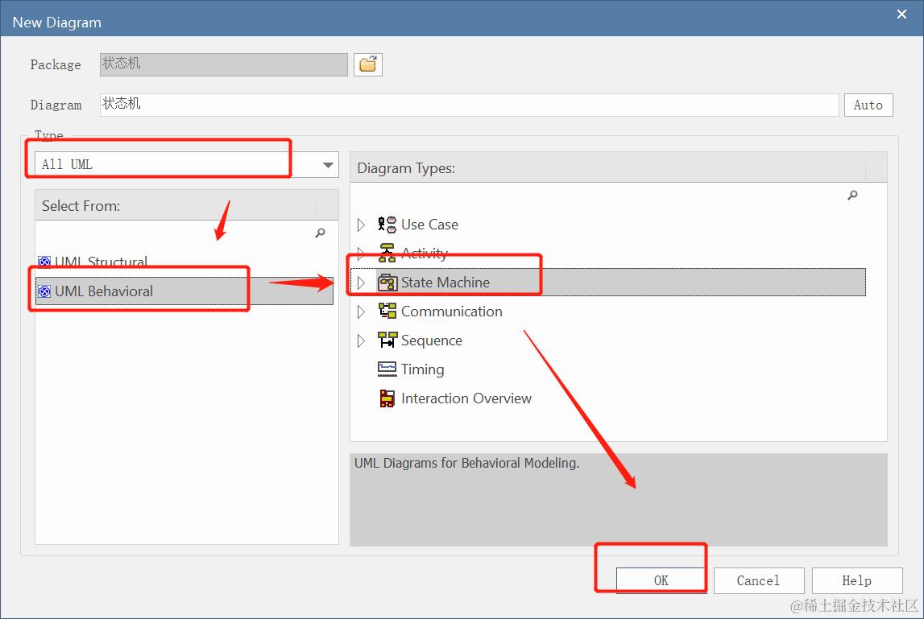This screenshot has height=619, width=924.
Task: Click the package browse folder icon
Action: (x=367, y=64)
